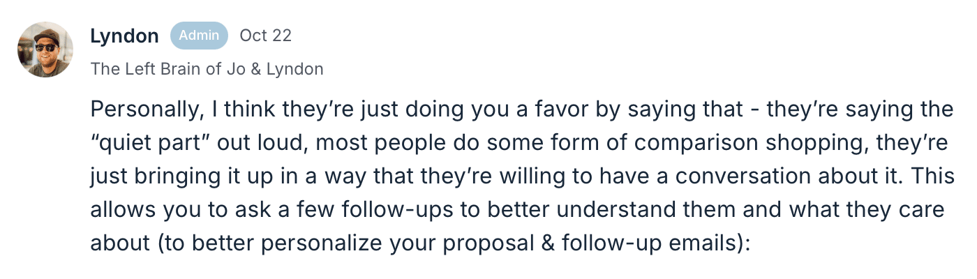Click the Admin badge next to Lyndon
The width and height of the screenshot is (977, 279).
pos(199,36)
